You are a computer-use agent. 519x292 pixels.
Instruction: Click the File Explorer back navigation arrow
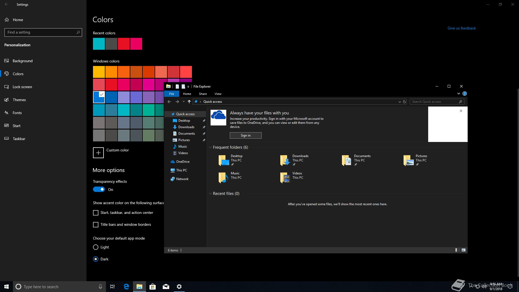click(x=169, y=102)
